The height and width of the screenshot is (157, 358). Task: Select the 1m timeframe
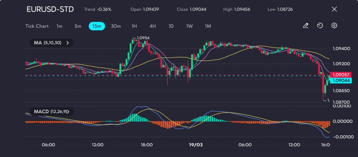click(59, 26)
